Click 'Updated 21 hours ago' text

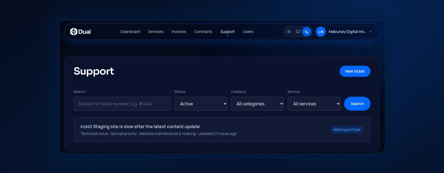coord(217,134)
